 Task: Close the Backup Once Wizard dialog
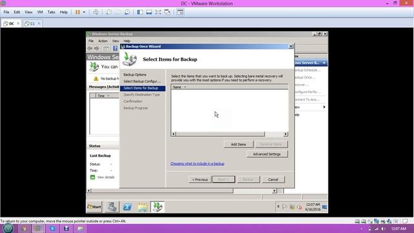point(290,47)
